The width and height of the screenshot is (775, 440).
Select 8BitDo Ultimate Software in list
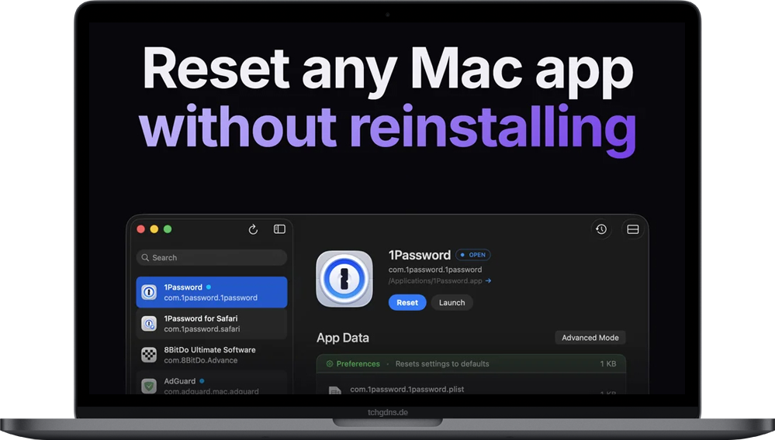pos(212,355)
